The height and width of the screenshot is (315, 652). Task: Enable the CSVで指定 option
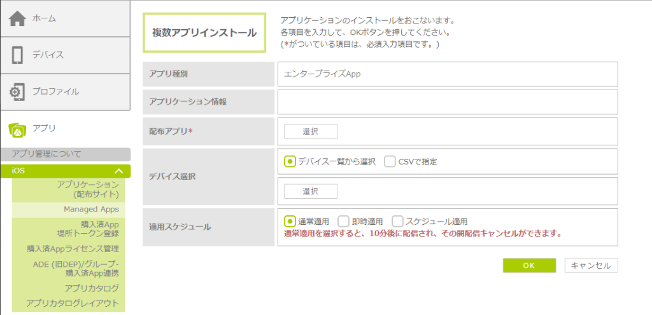click(390, 161)
